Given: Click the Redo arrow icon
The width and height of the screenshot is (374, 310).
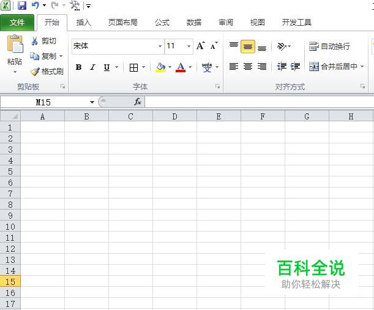Looking at the screenshot, I should (54, 6).
